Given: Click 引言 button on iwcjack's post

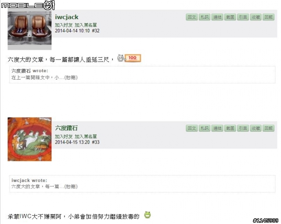Looking at the screenshot, I should pos(243,17).
